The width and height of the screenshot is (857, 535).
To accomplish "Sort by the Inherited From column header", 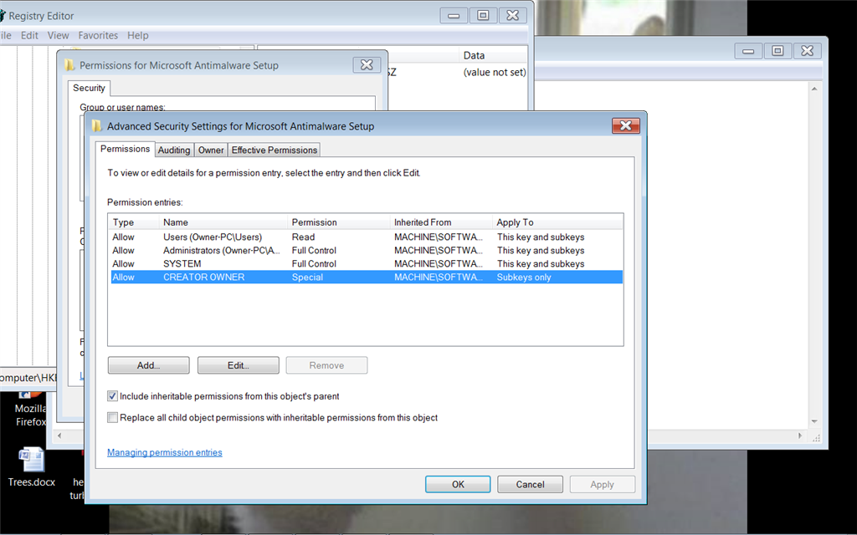I will (x=441, y=222).
